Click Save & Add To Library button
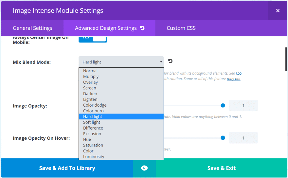288x178 pixels. pyautogui.click(x=67, y=168)
